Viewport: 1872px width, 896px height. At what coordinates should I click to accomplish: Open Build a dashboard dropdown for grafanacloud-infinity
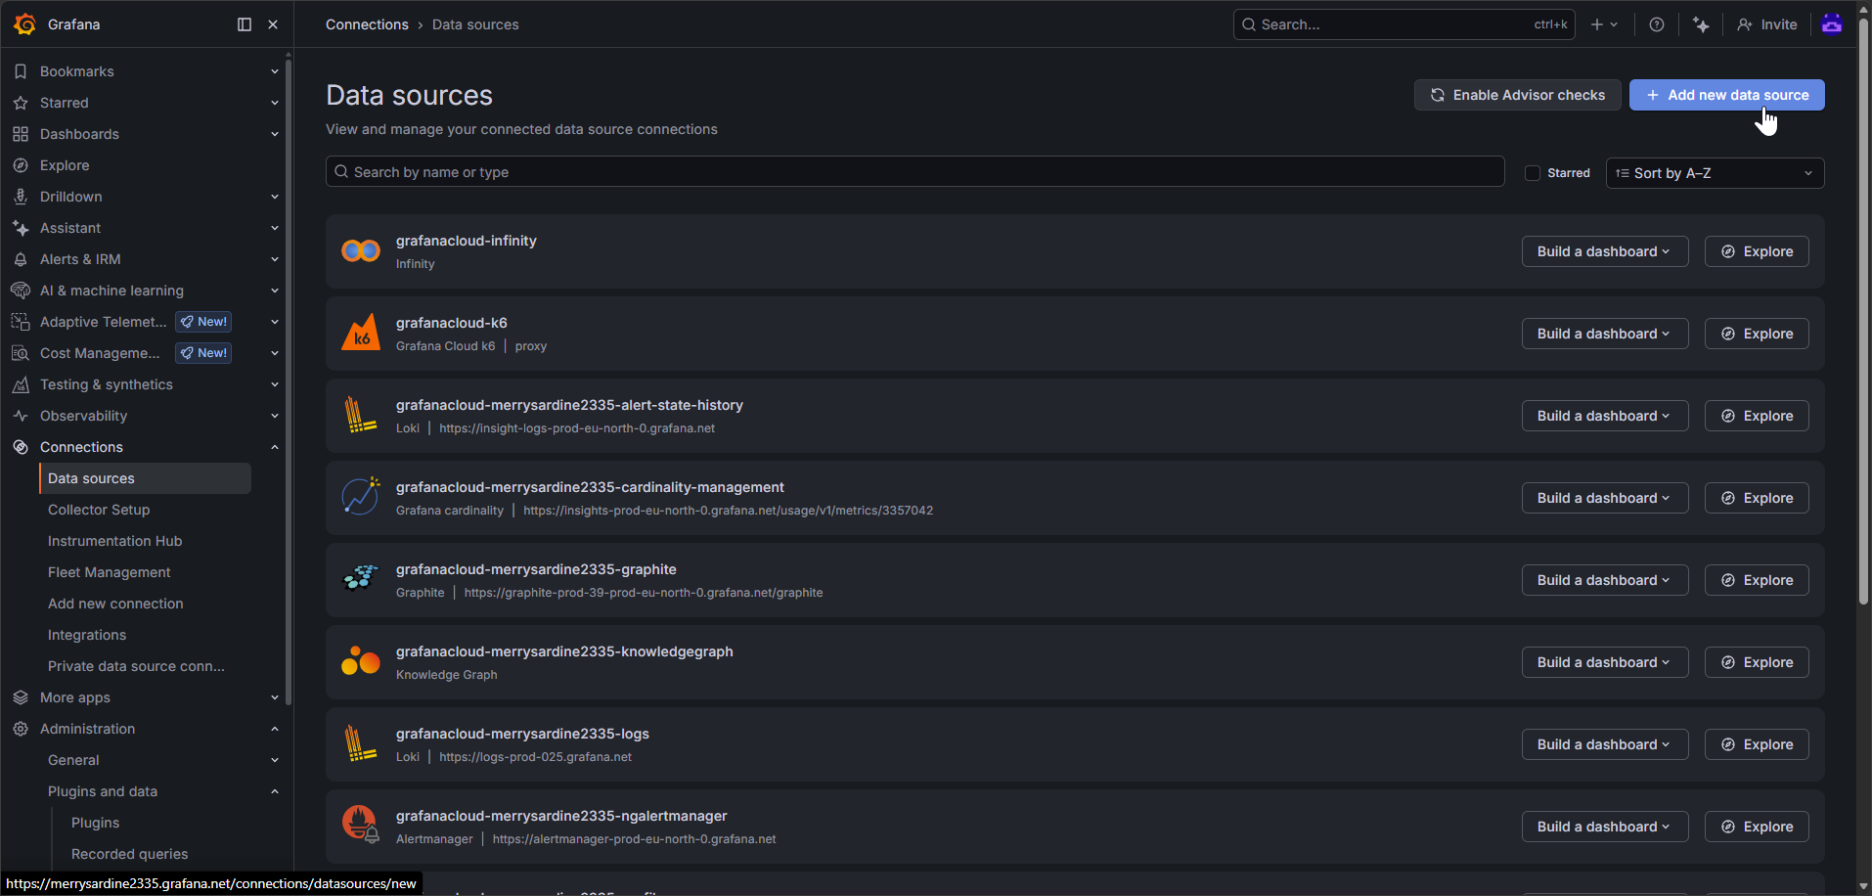[x=1605, y=251]
